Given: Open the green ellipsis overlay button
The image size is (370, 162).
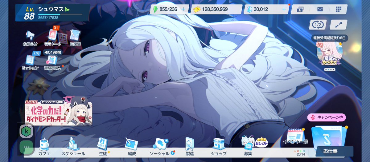Looking at the screenshot, I should [x=27, y=147].
